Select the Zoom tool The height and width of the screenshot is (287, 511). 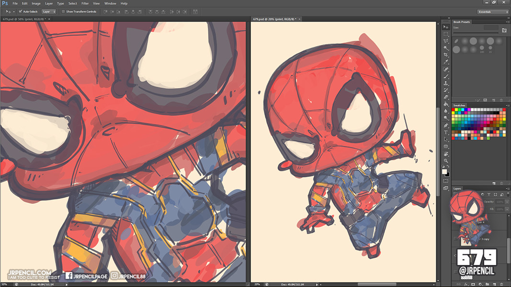(x=446, y=161)
